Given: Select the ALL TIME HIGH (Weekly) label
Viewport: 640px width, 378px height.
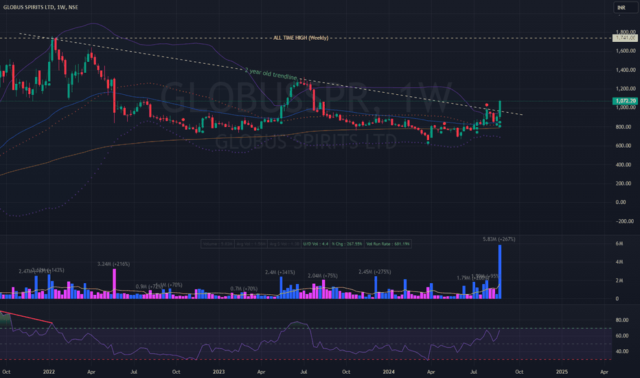Looking at the screenshot, I should pyautogui.click(x=301, y=38).
